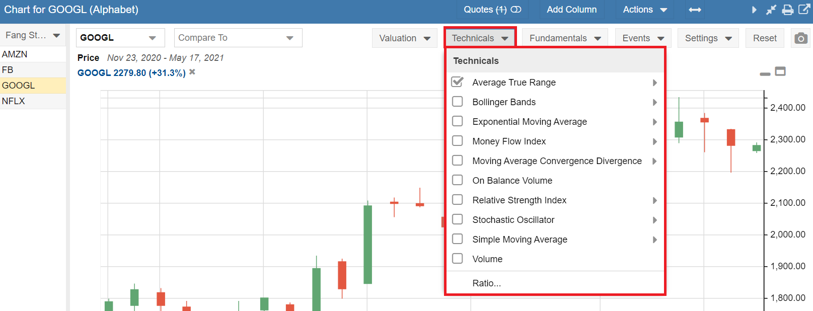Click the play arrow icon in header
813x311 pixels.
point(754,10)
